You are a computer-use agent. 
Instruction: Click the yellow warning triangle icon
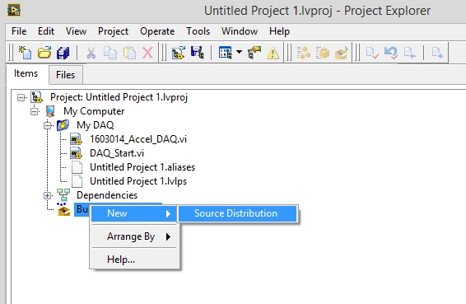click(x=273, y=54)
